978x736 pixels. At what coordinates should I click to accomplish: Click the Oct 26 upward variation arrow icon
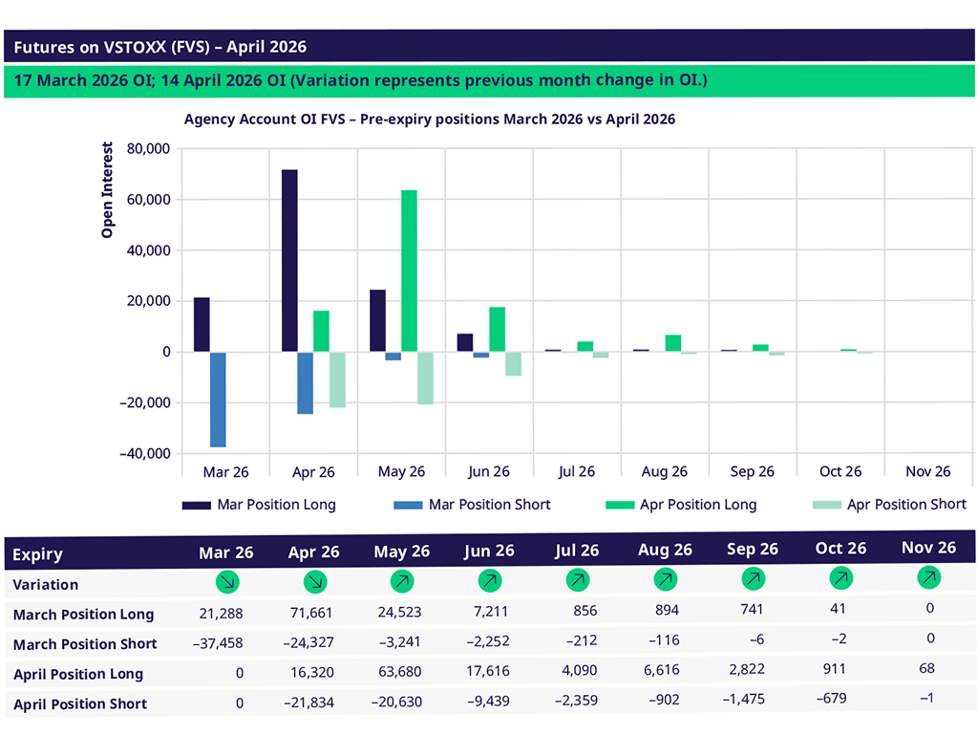[x=841, y=578]
